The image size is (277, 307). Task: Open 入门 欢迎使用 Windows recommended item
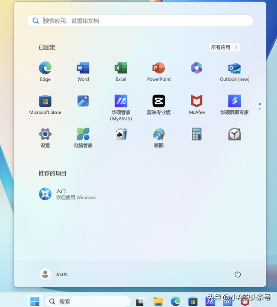(67, 194)
